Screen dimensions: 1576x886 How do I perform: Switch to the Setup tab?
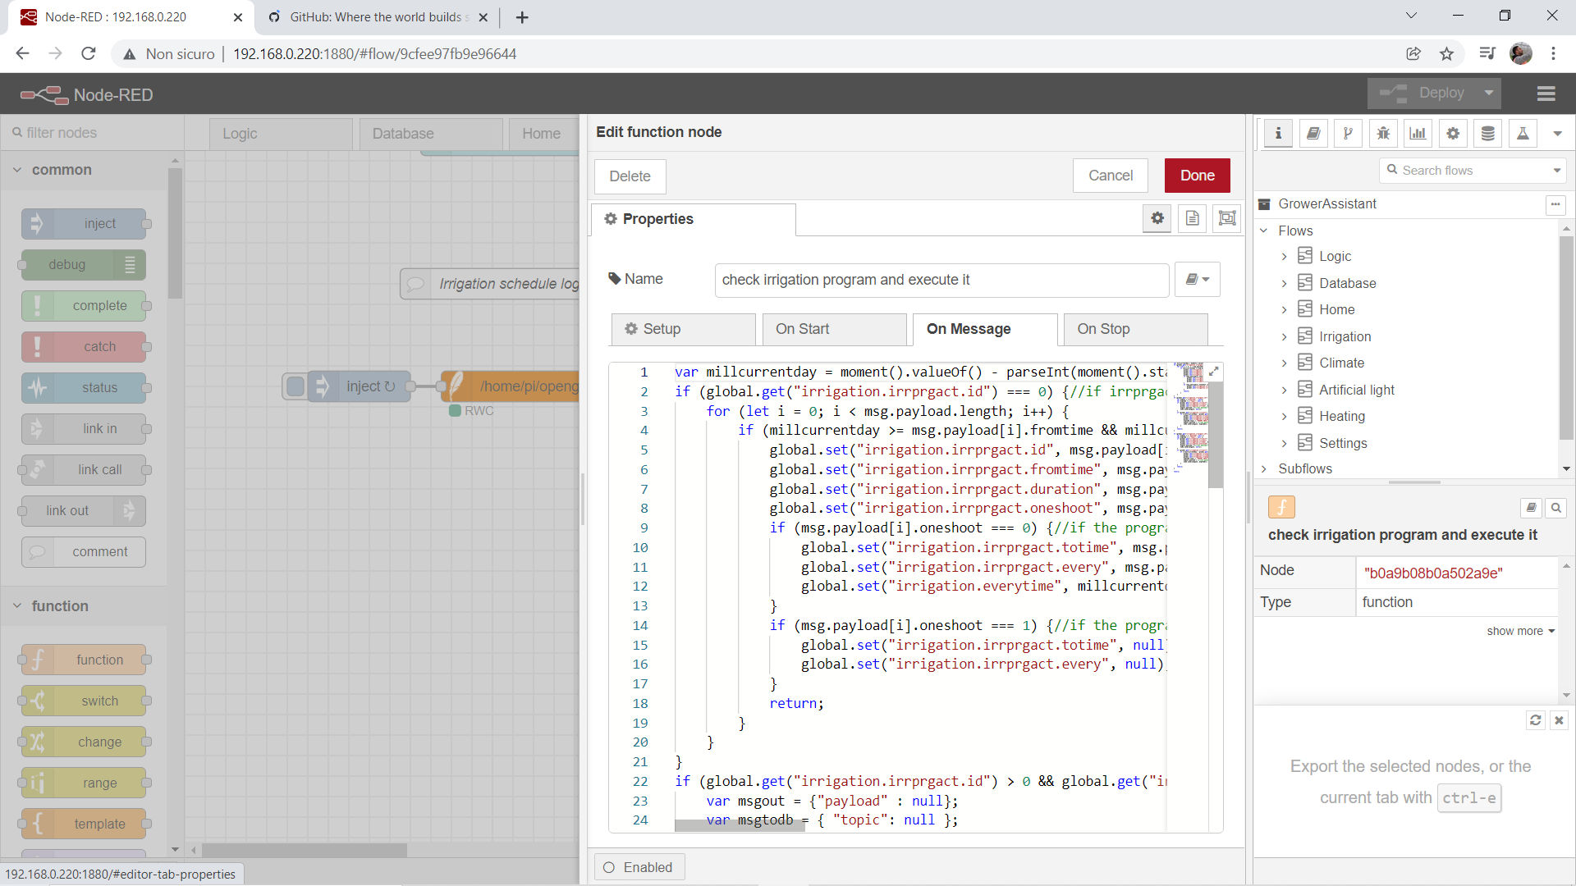pos(683,329)
